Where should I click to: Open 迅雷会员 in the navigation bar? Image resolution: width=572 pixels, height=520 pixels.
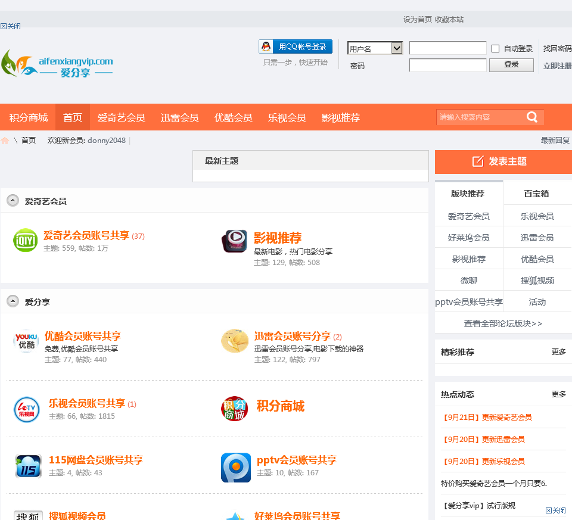pyautogui.click(x=179, y=117)
